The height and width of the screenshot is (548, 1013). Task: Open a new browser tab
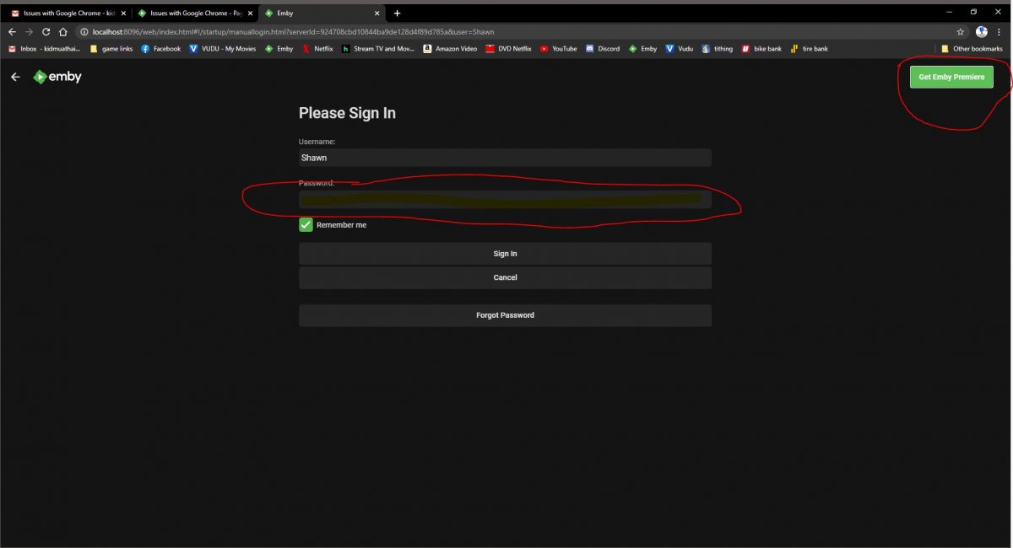pos(398,13)
